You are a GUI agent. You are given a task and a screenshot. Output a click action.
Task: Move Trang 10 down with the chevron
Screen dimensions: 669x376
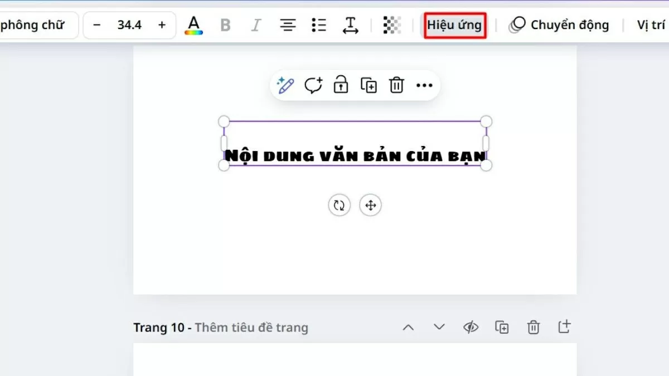point(439,328)
